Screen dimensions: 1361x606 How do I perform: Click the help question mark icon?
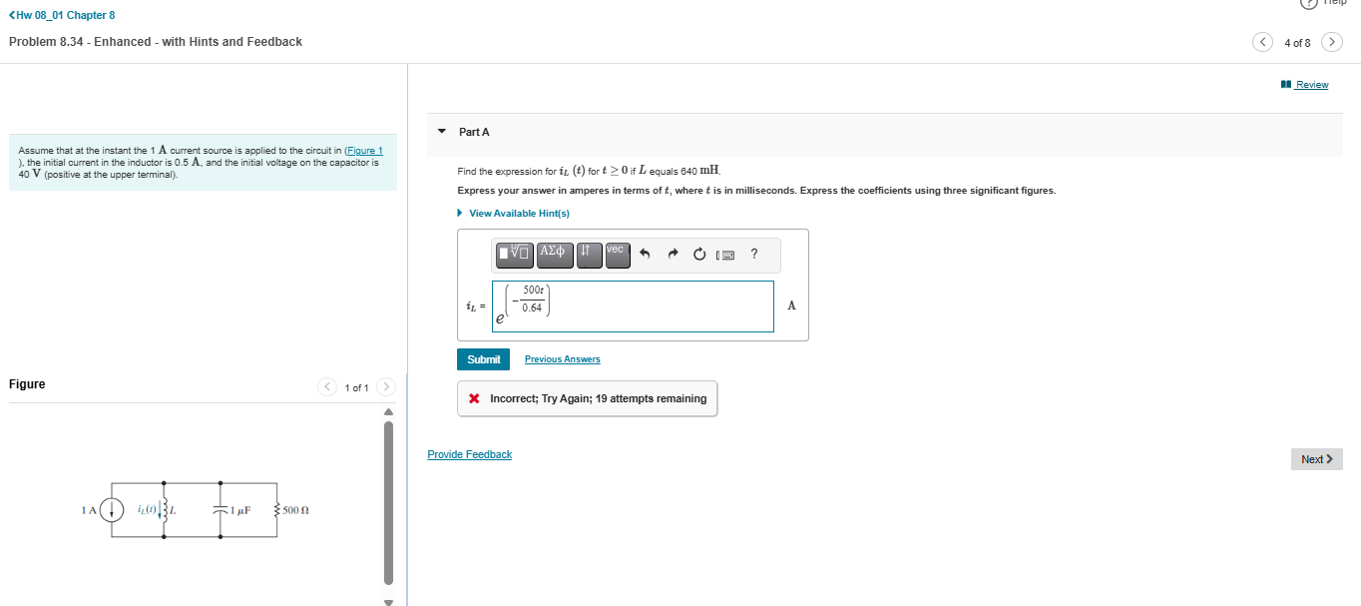point(754,254)
